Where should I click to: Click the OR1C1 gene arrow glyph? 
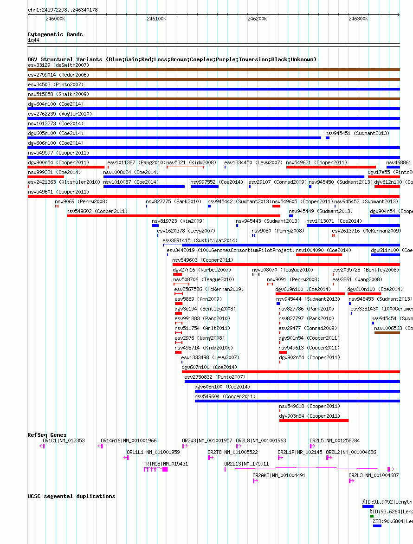[42, 446]
